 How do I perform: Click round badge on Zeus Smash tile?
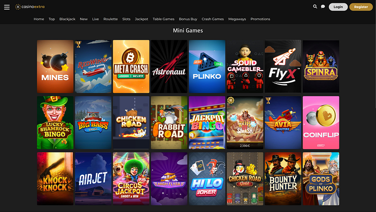point(231,100)
